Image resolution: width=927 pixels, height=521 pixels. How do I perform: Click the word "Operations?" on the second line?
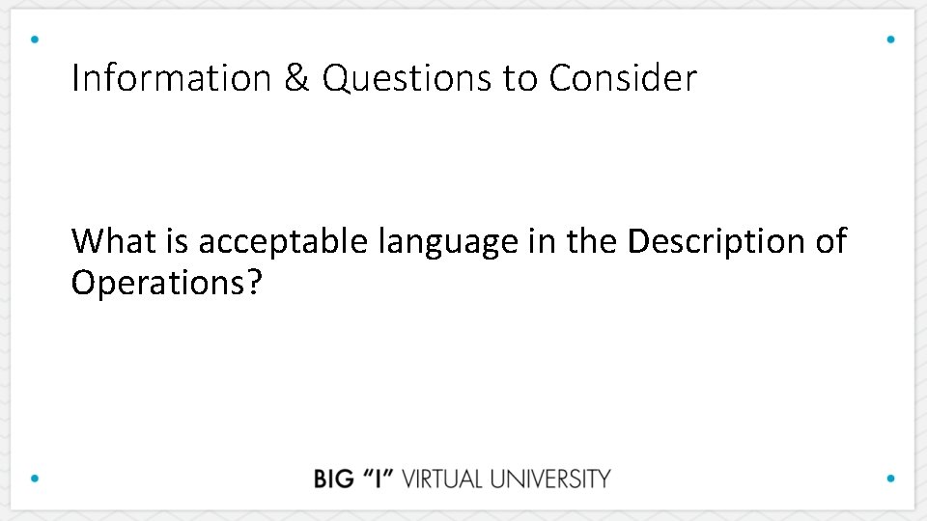pos(166,284)
